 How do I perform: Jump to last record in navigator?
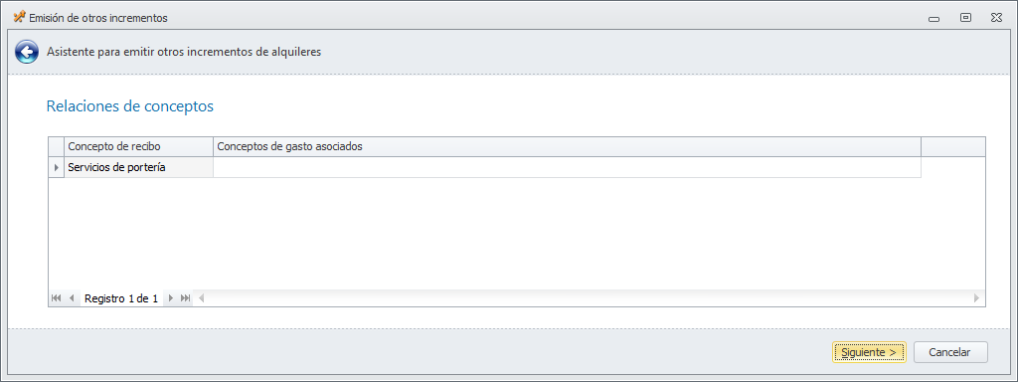pyautogui.click(x=186, y=298)
